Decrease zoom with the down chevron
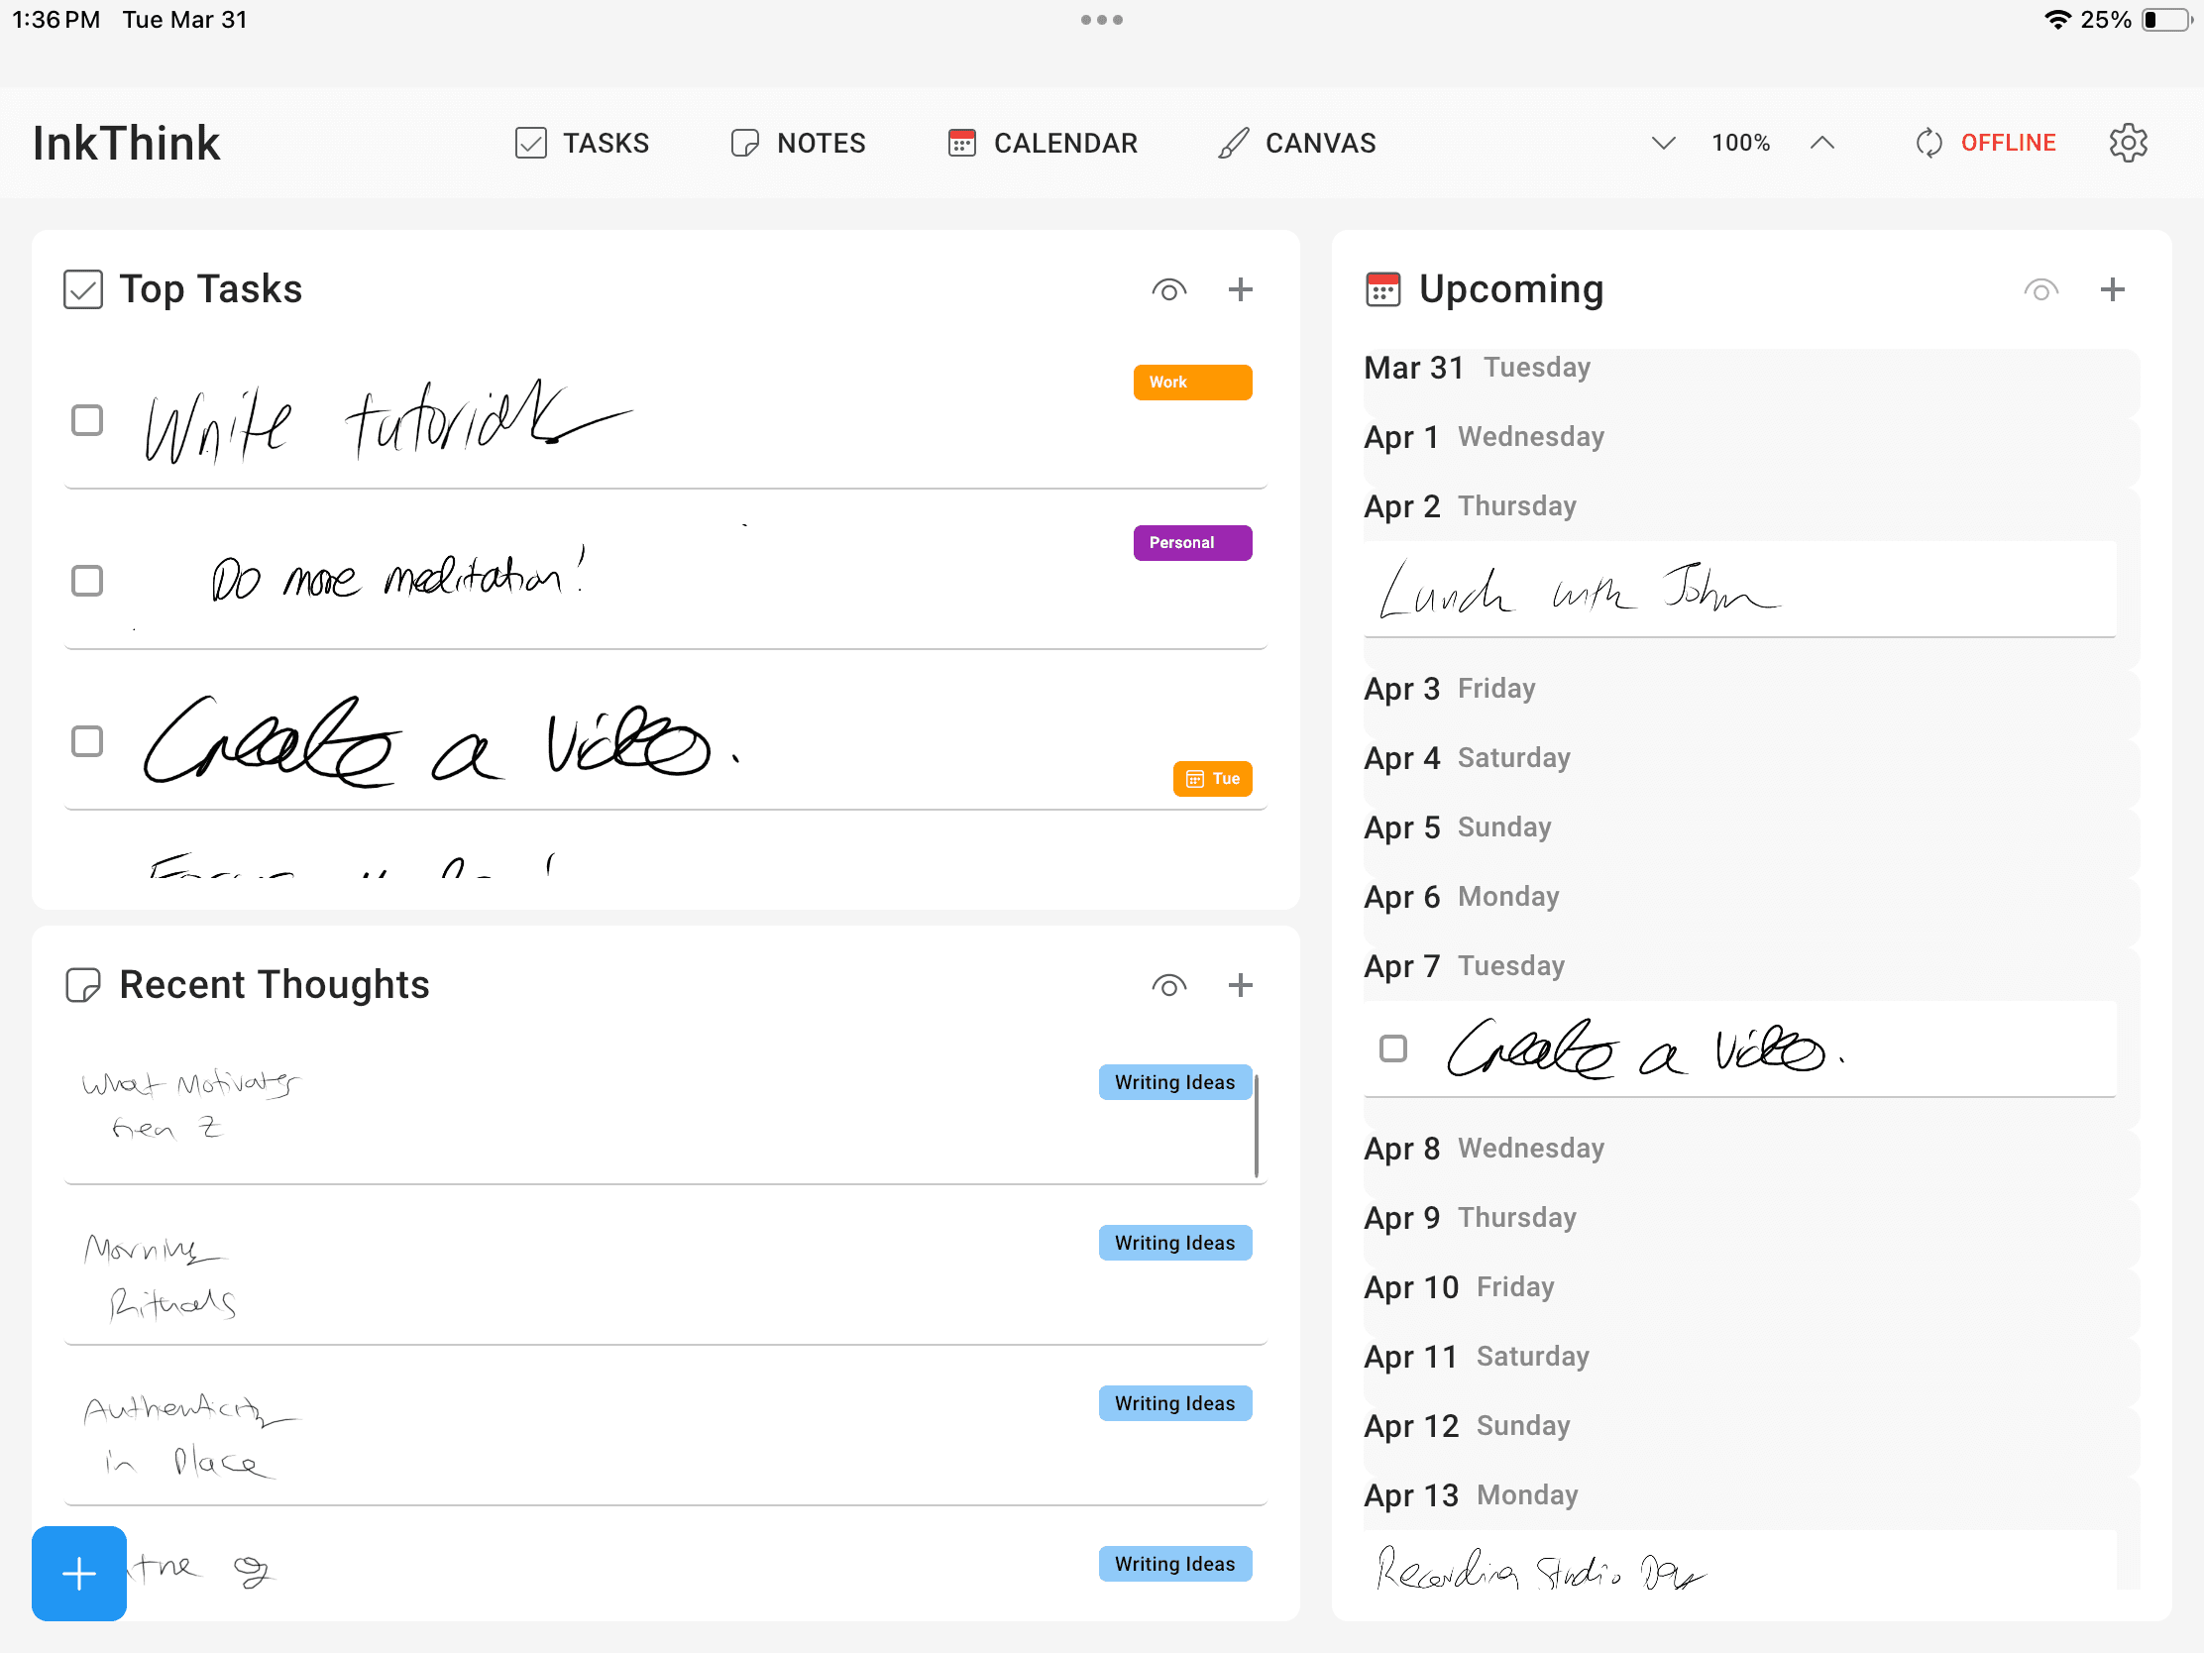Viewport: 2204px width, 1653px height. click(1663, 143)
